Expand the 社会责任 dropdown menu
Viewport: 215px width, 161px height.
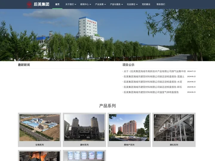pyautogui.click(x=132, y=4)
